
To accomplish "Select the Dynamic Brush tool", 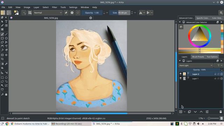I will [2, 50].
